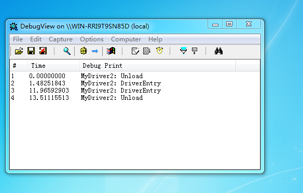Click row number 2 cell
303x193 pixels.
(x=13, y=83)
